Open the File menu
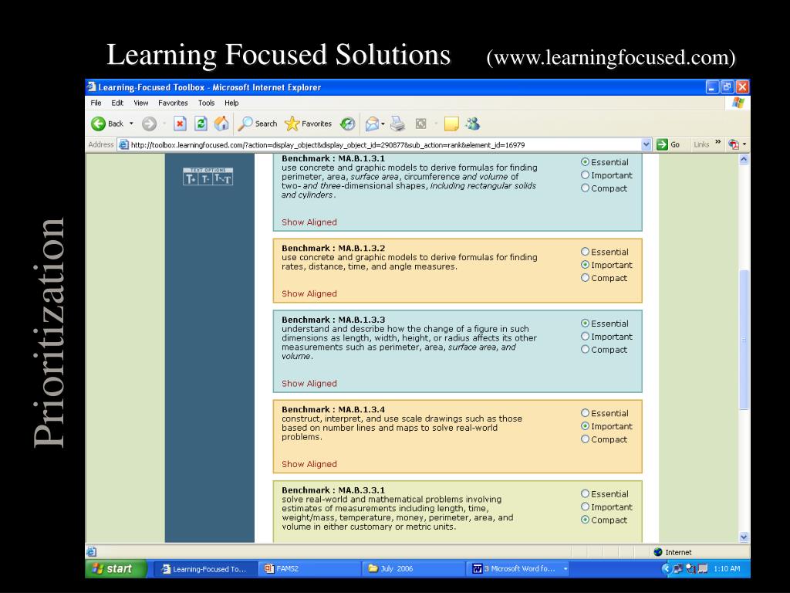 click(96, 103)
